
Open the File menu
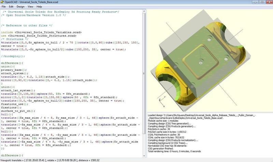click(3, 6)
